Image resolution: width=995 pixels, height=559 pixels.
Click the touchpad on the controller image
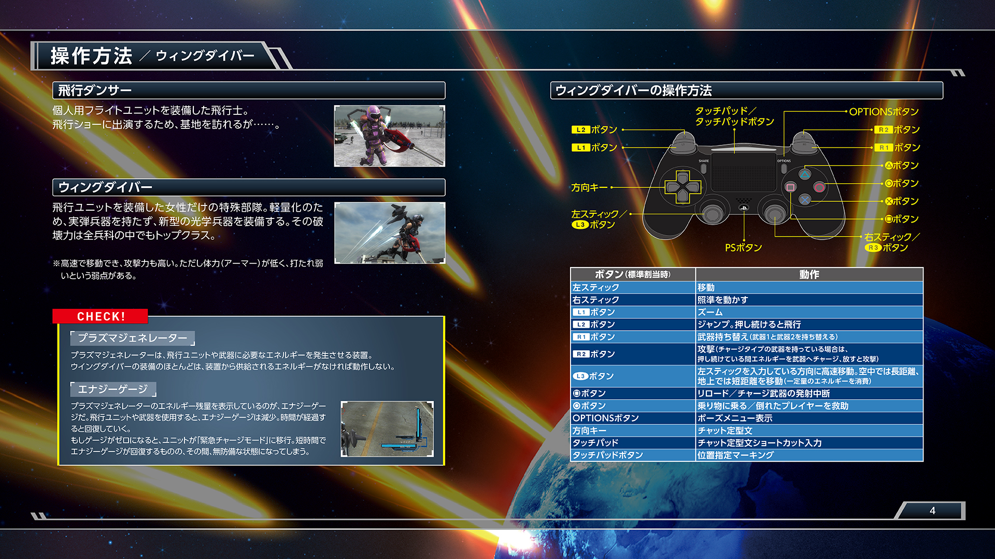[x=744, y=172]
